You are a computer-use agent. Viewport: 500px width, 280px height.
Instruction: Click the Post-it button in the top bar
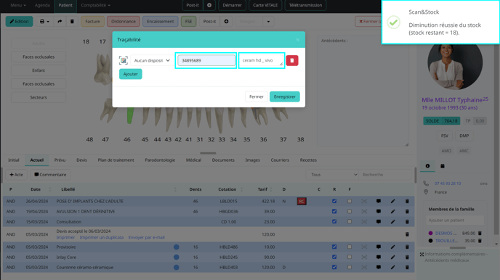(193, 5)
